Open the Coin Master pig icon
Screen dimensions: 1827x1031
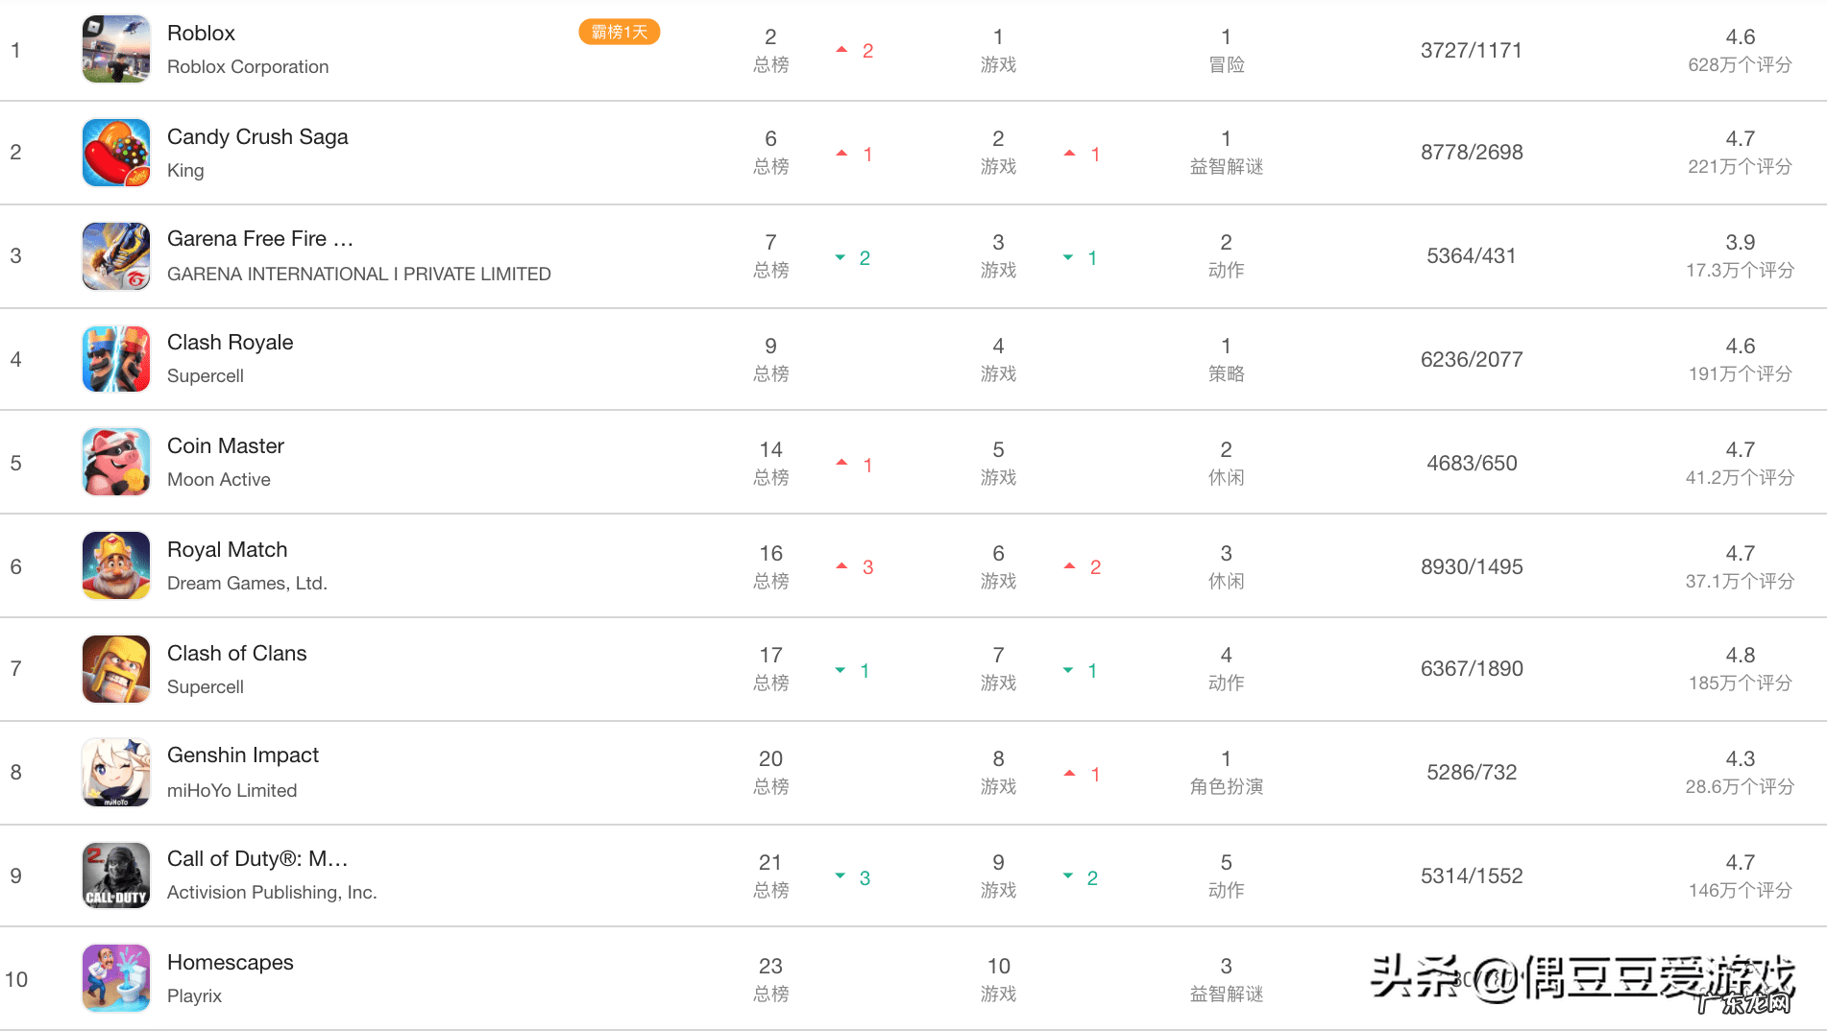point(116,463)
